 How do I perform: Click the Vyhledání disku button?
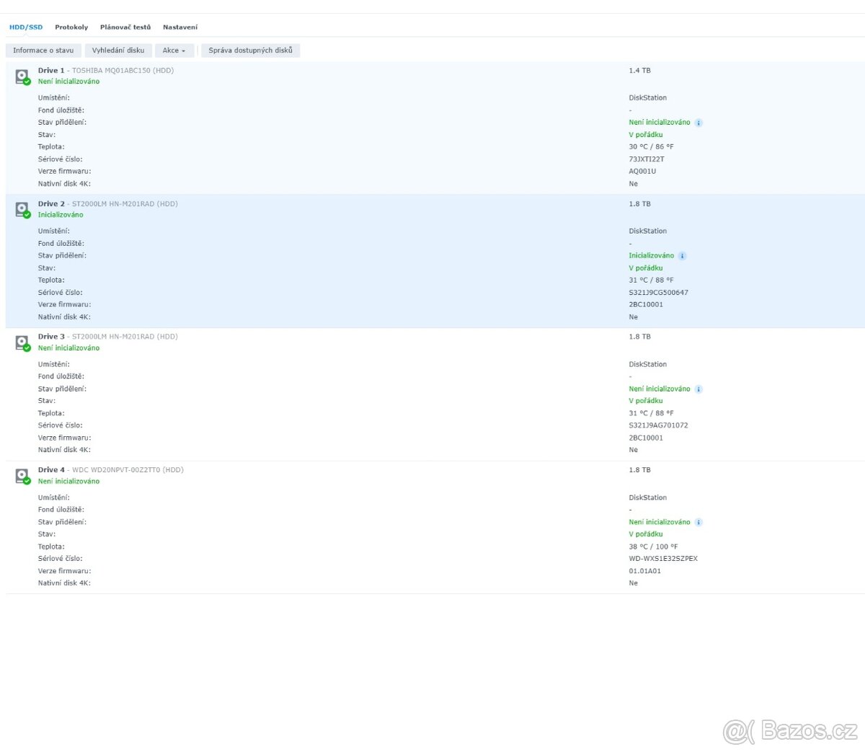(118, 50)
